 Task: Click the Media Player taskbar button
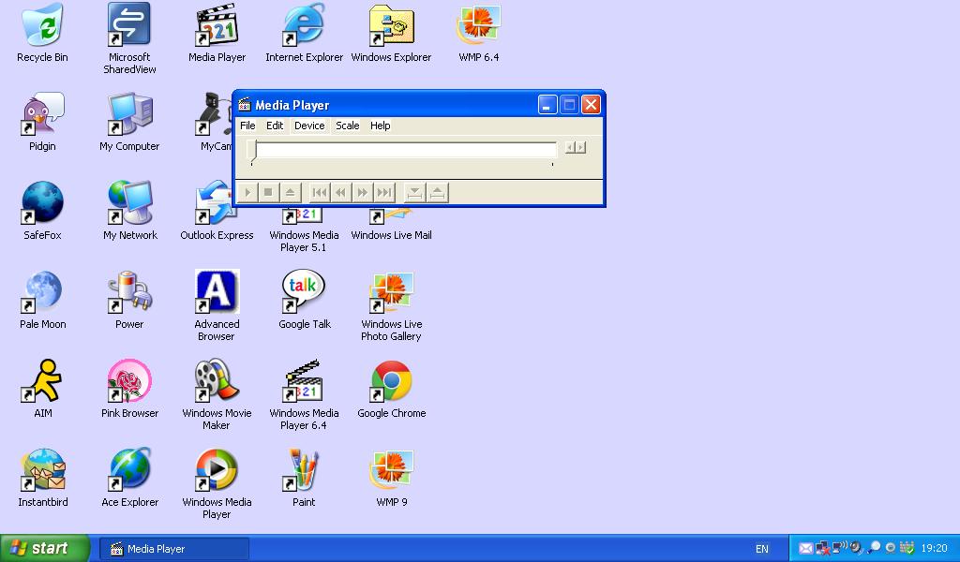click(173, 549)
